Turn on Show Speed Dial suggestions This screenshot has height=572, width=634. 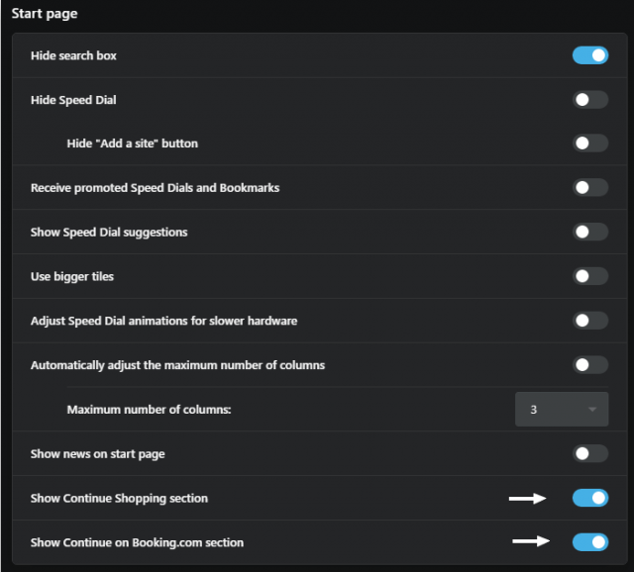(x=590, y=232)
